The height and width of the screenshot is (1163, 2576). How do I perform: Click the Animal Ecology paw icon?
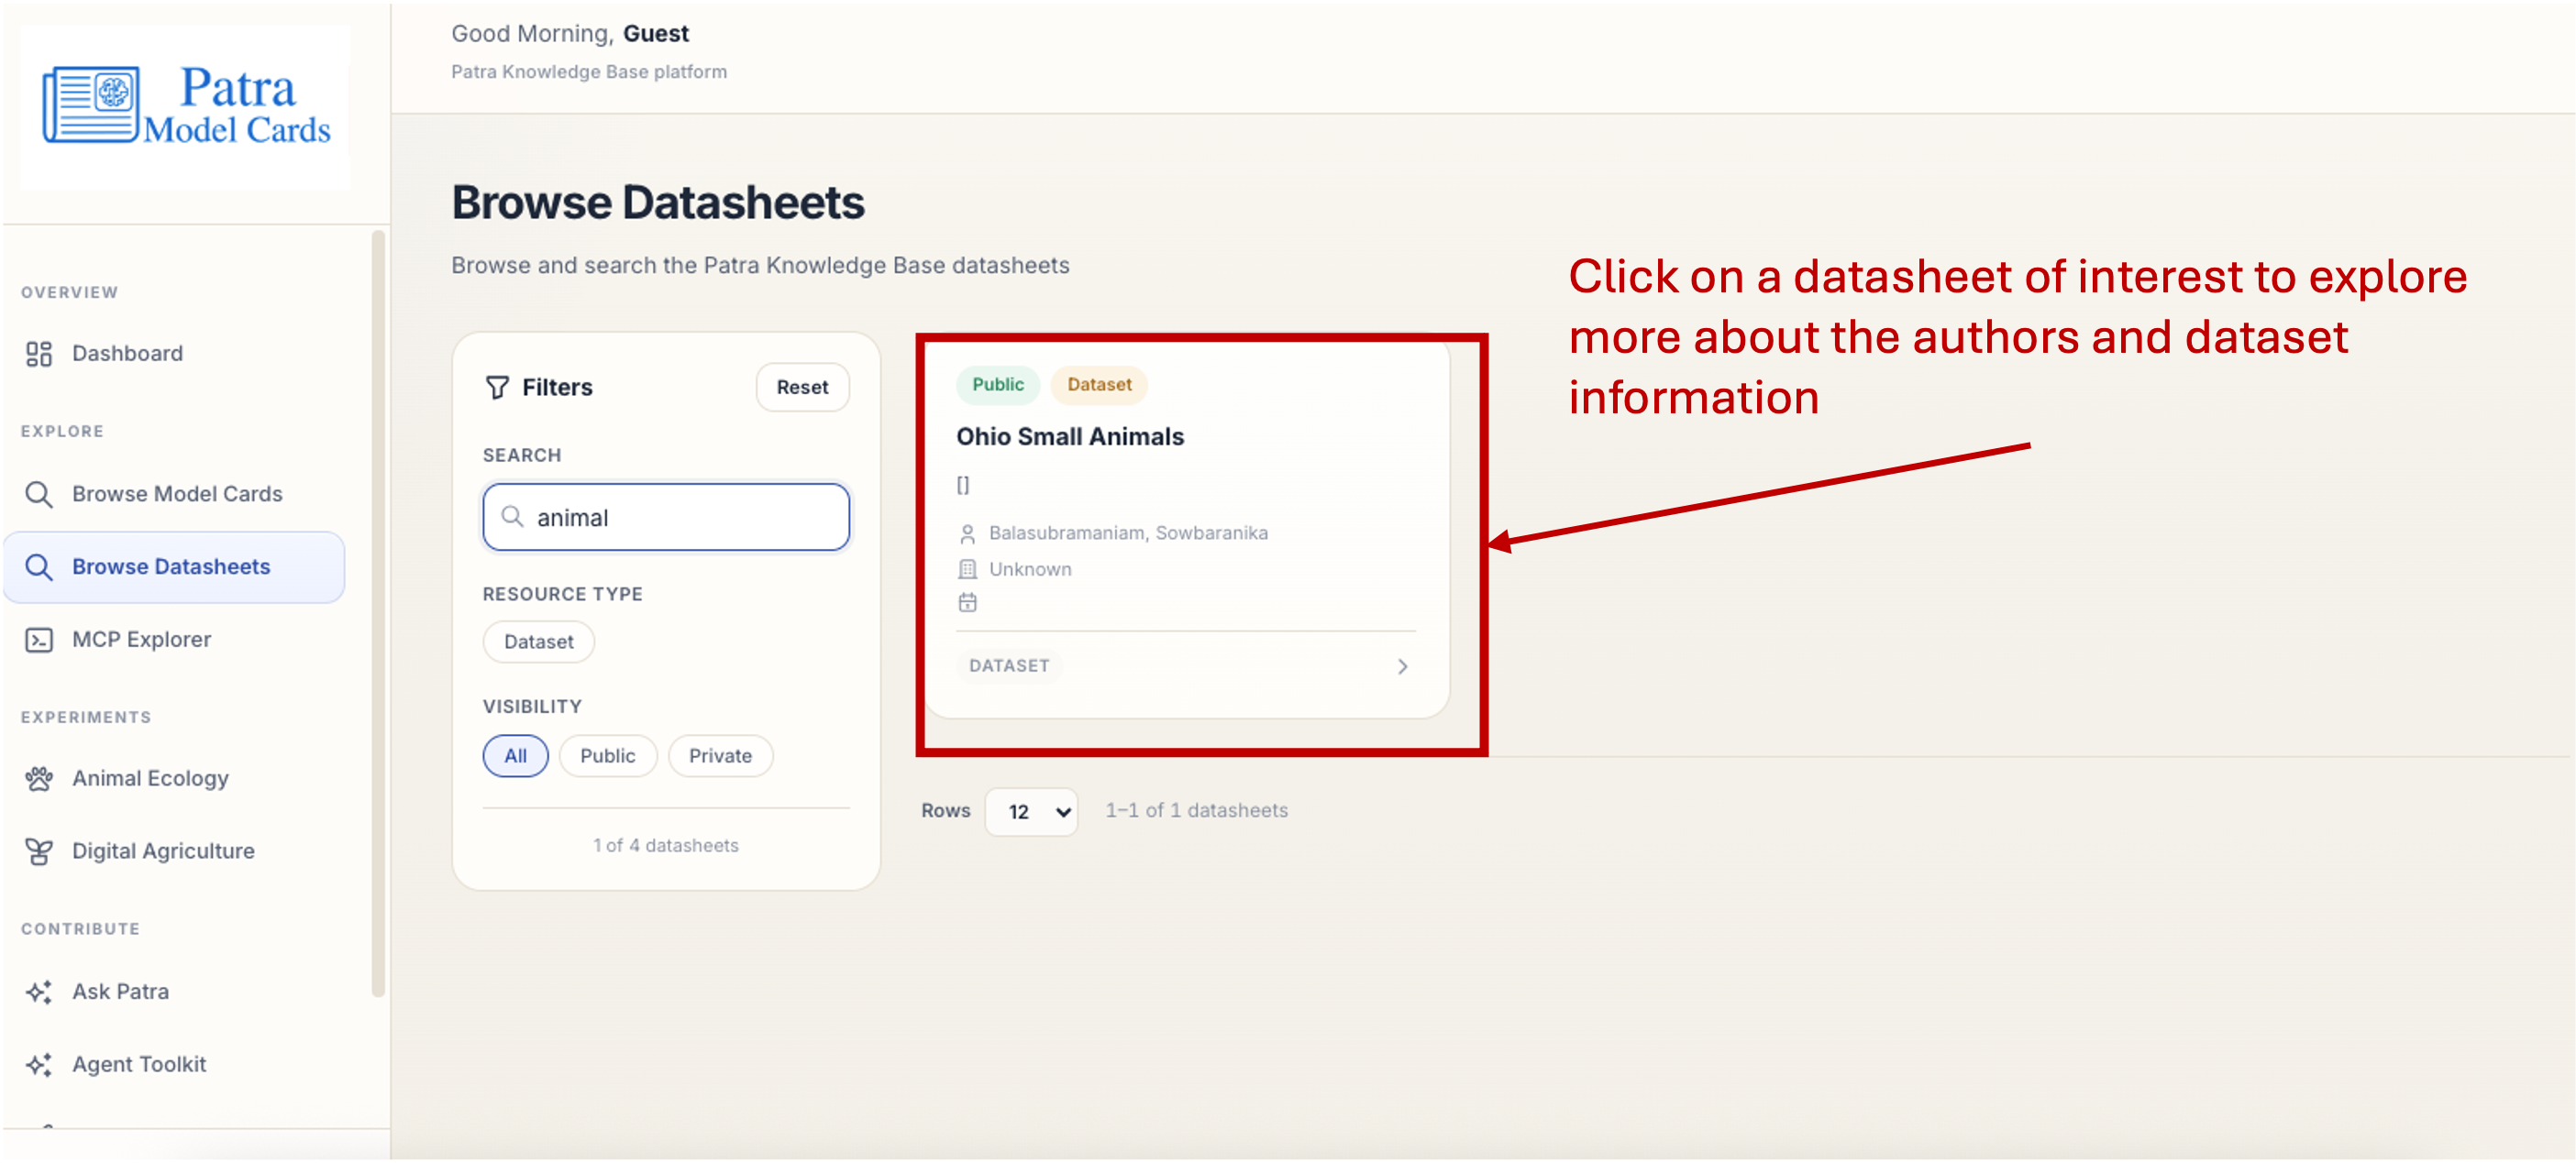coord(39,779)
